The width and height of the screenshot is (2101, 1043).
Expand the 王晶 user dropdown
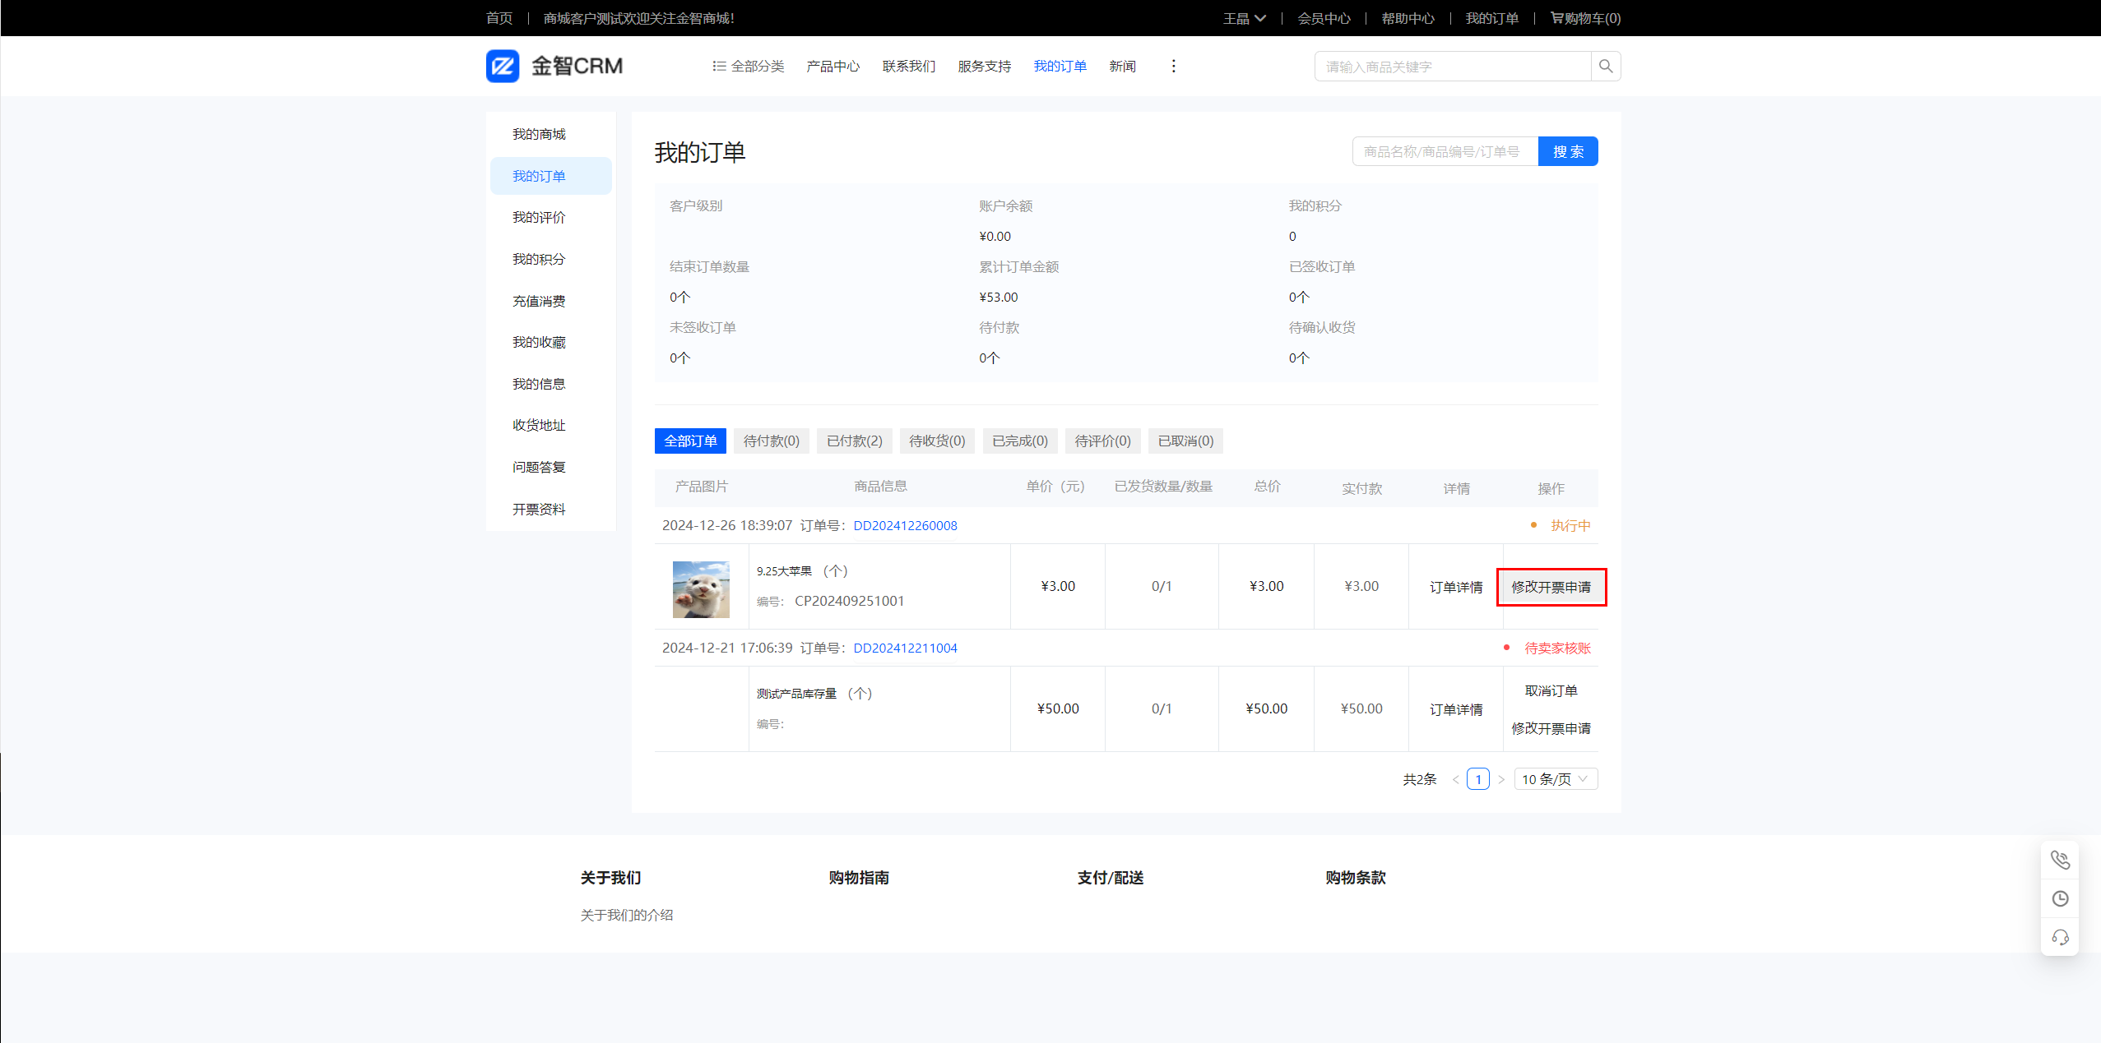pyautogui.click(x=1243, y=18)
